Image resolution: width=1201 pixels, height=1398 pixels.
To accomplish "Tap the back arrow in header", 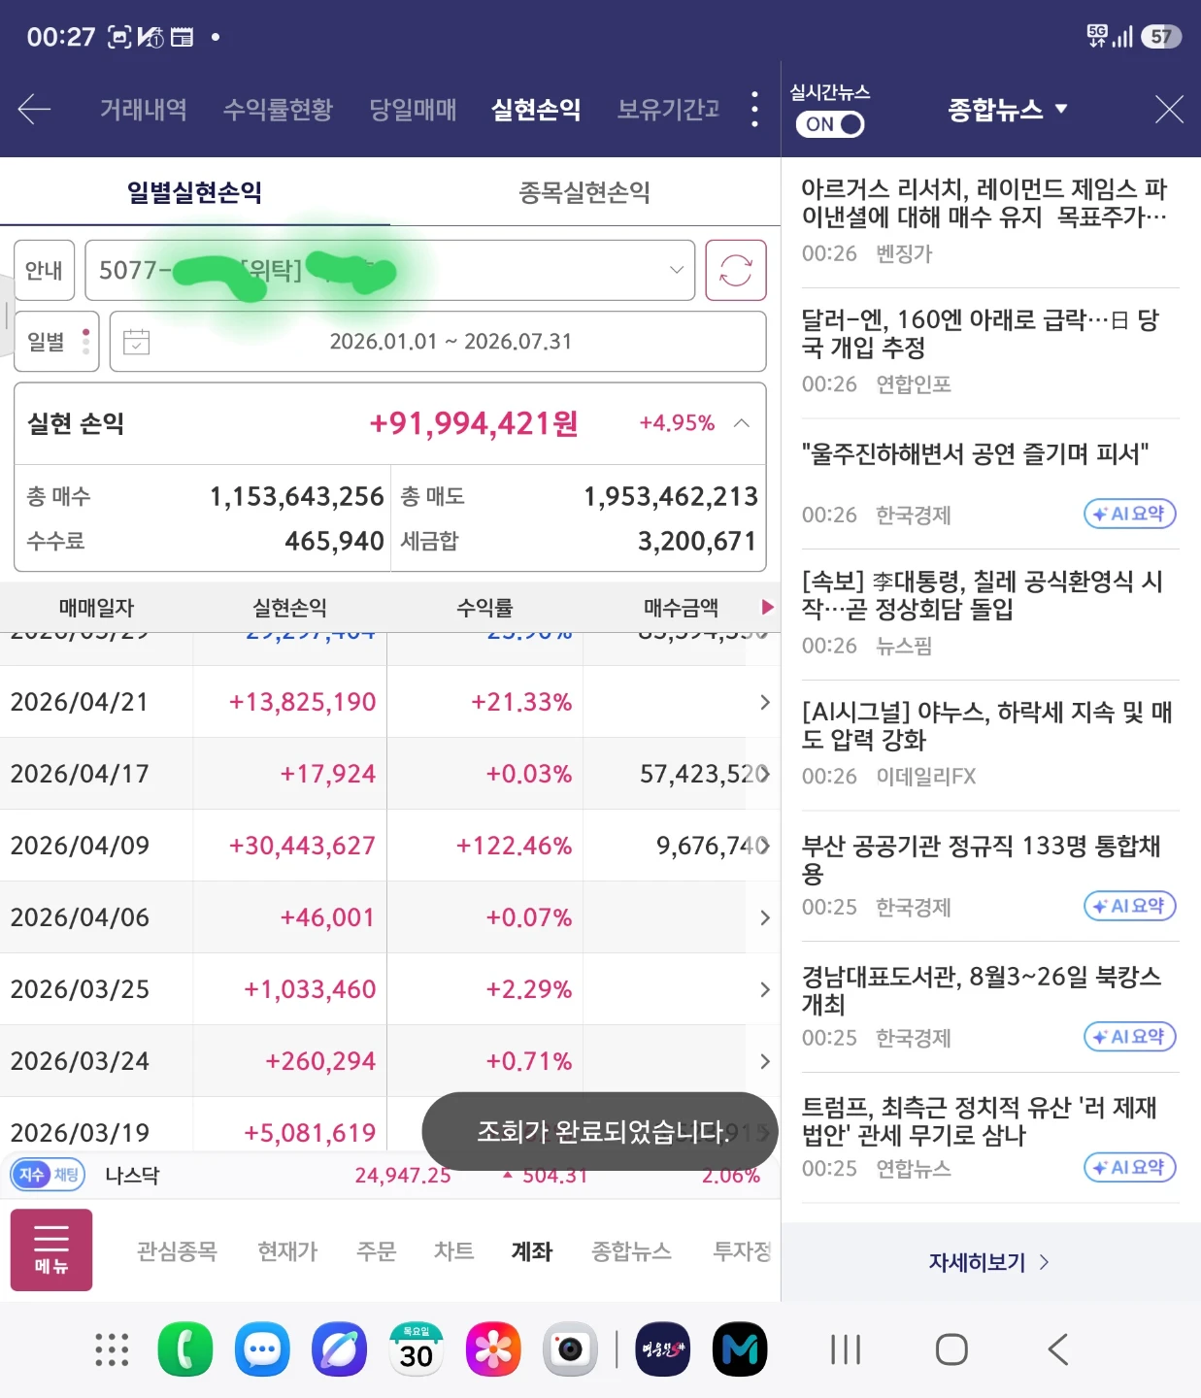I will coord(34,109).
